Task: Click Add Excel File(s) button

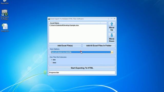Action: [65, 45]
